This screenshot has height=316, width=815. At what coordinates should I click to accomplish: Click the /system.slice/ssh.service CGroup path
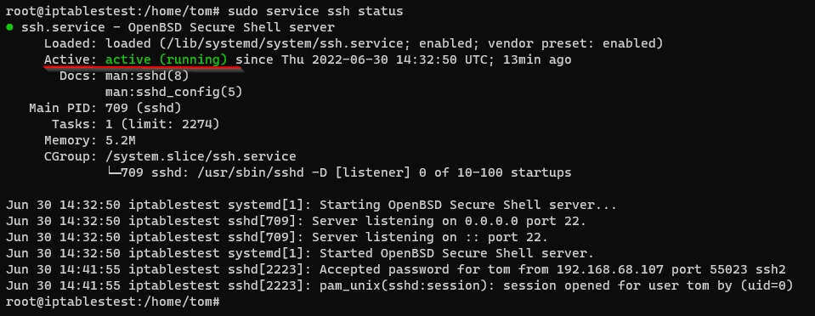click(x=201, y=156)
